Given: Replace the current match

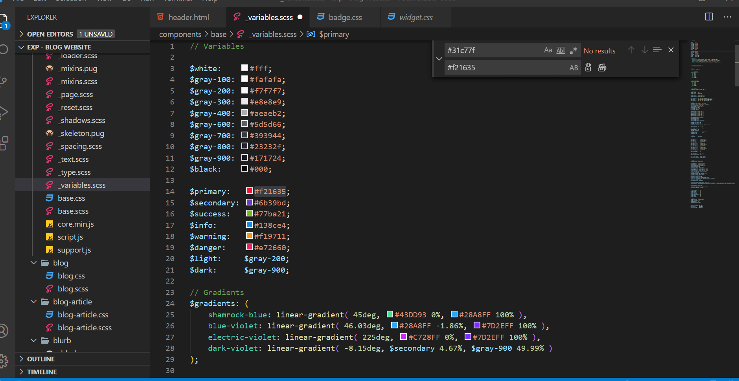Looking at the screenshot, I should click(x=588, y=68).
